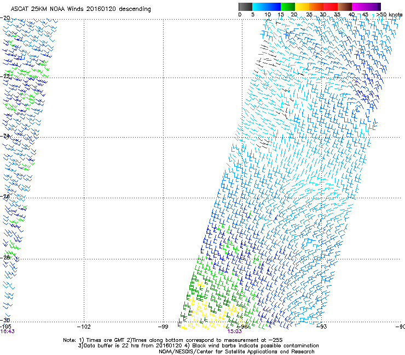Viewport: 405px width, 355px height.
Task: Click the legend value 10
Action: click(x=268, y=15)
